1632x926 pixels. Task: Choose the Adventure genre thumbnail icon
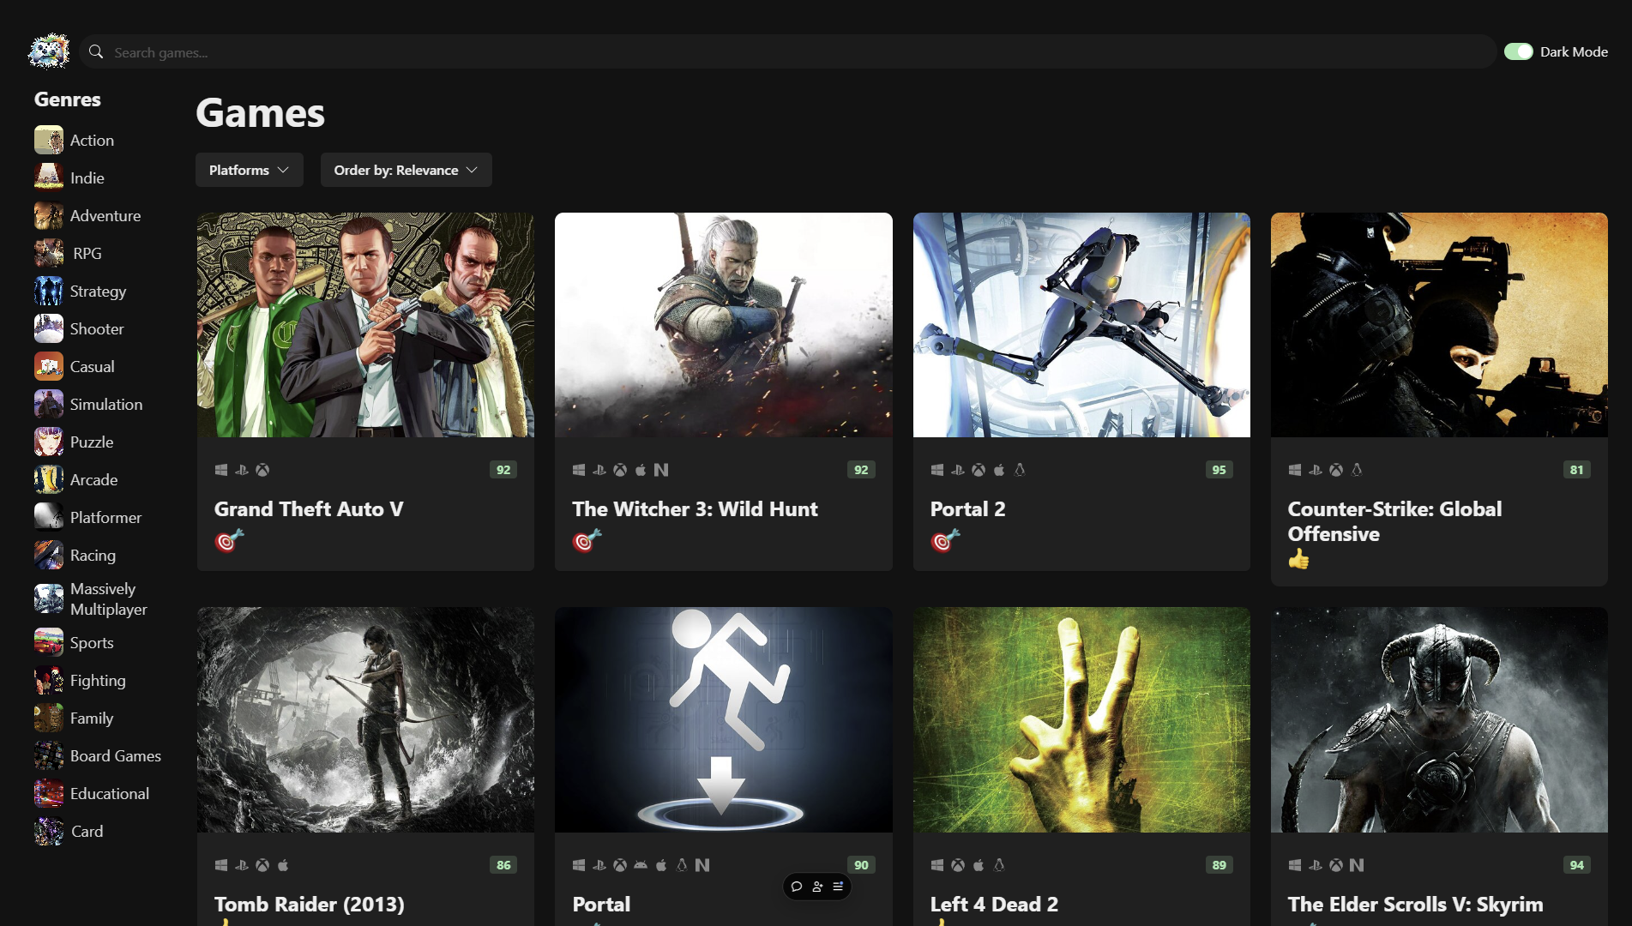49,215
